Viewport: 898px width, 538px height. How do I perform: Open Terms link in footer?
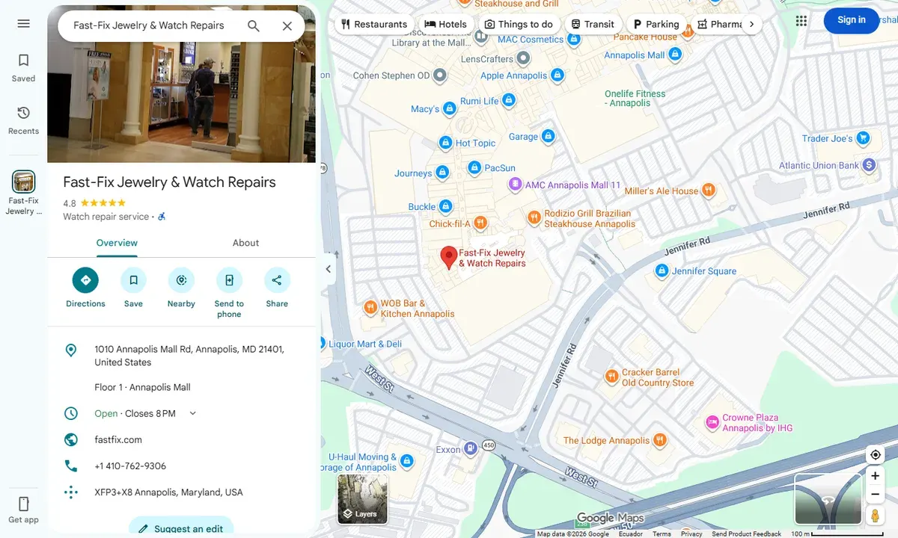662,534
